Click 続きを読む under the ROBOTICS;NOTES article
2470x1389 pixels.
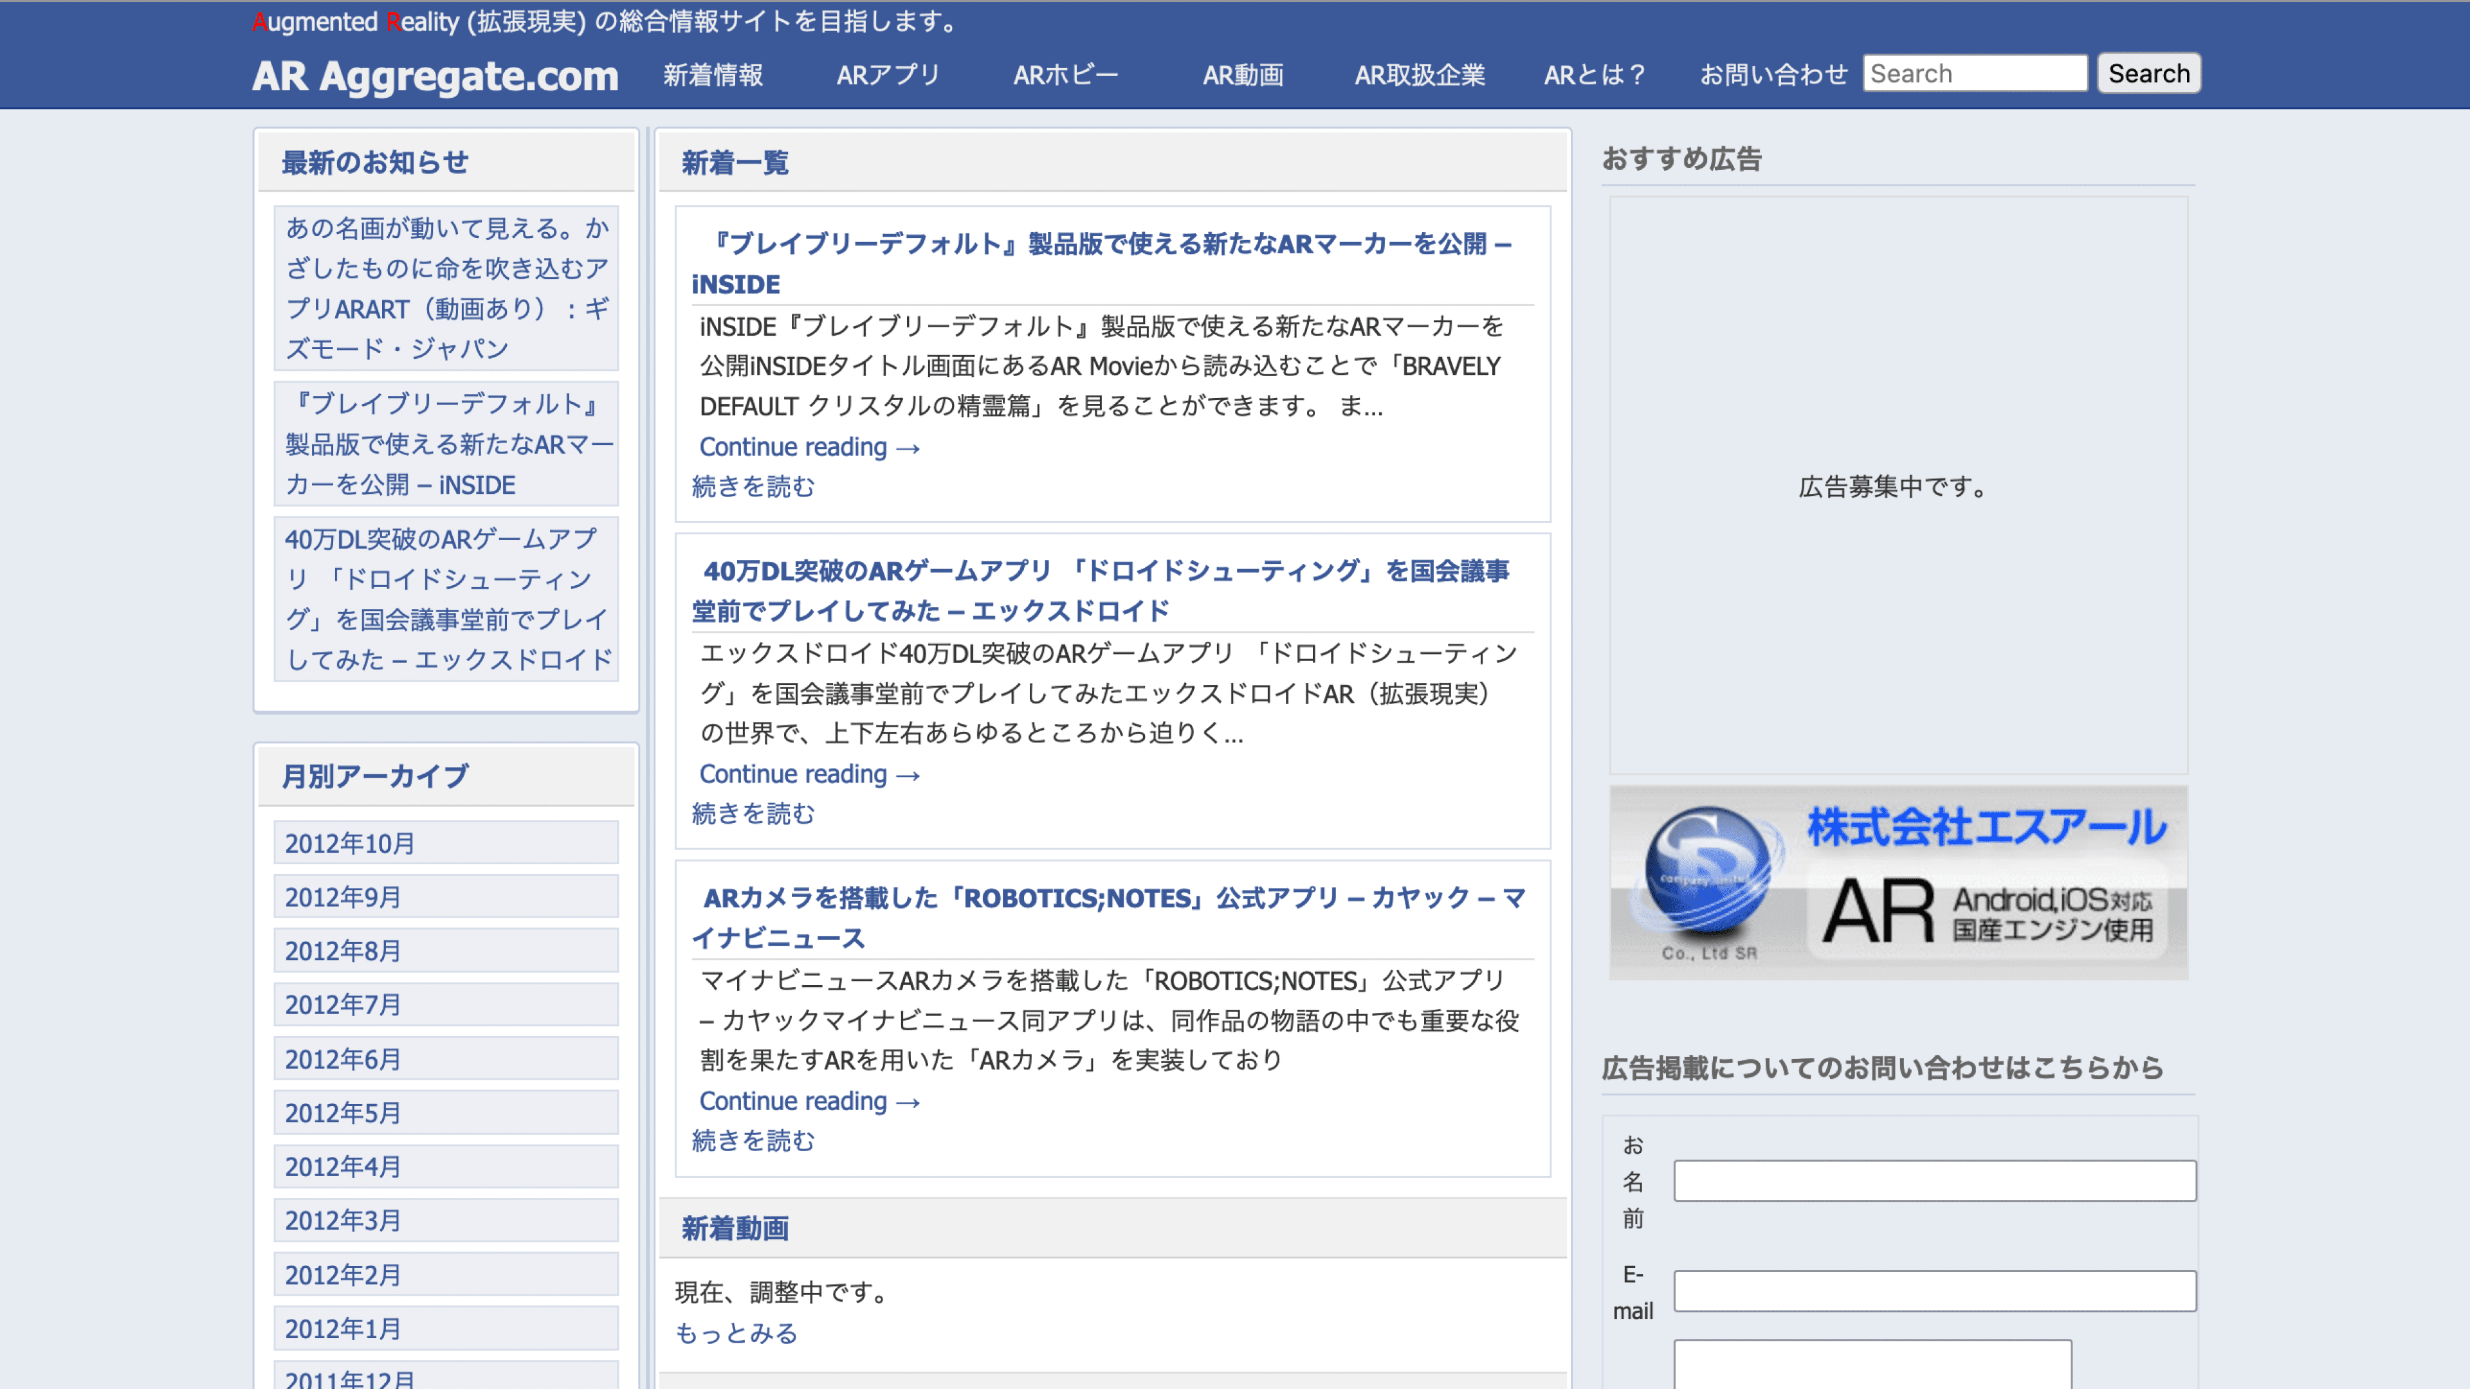753,1141
